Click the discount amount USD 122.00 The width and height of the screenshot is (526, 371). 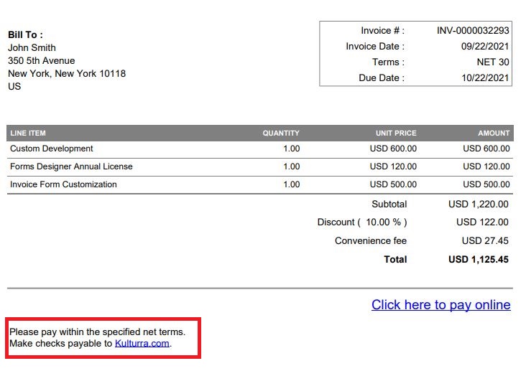point(482,222)
